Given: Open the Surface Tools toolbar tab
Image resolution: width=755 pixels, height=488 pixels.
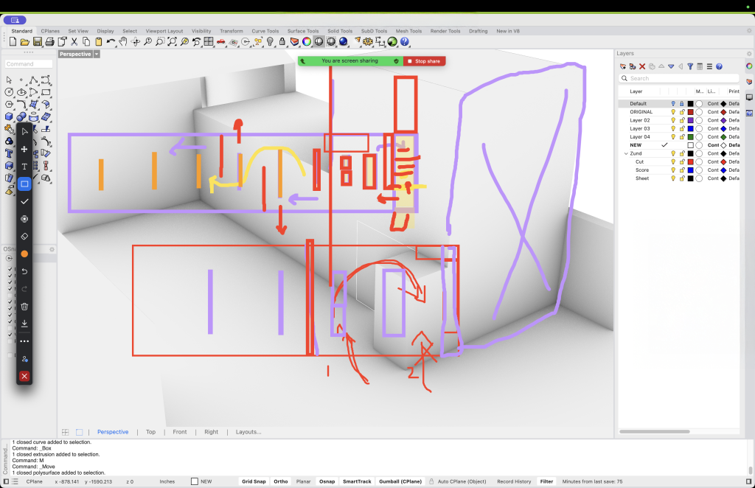Looking at the screenshot, I should point(303,31).
